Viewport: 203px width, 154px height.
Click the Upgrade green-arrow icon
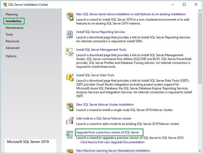70,135
